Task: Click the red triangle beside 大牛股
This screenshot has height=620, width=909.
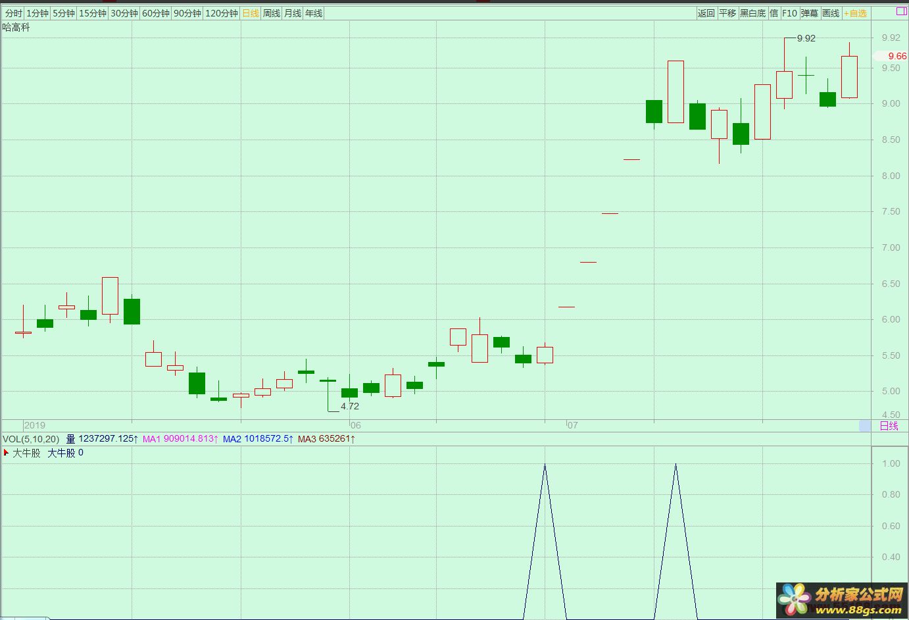Action: pos(6,453)
